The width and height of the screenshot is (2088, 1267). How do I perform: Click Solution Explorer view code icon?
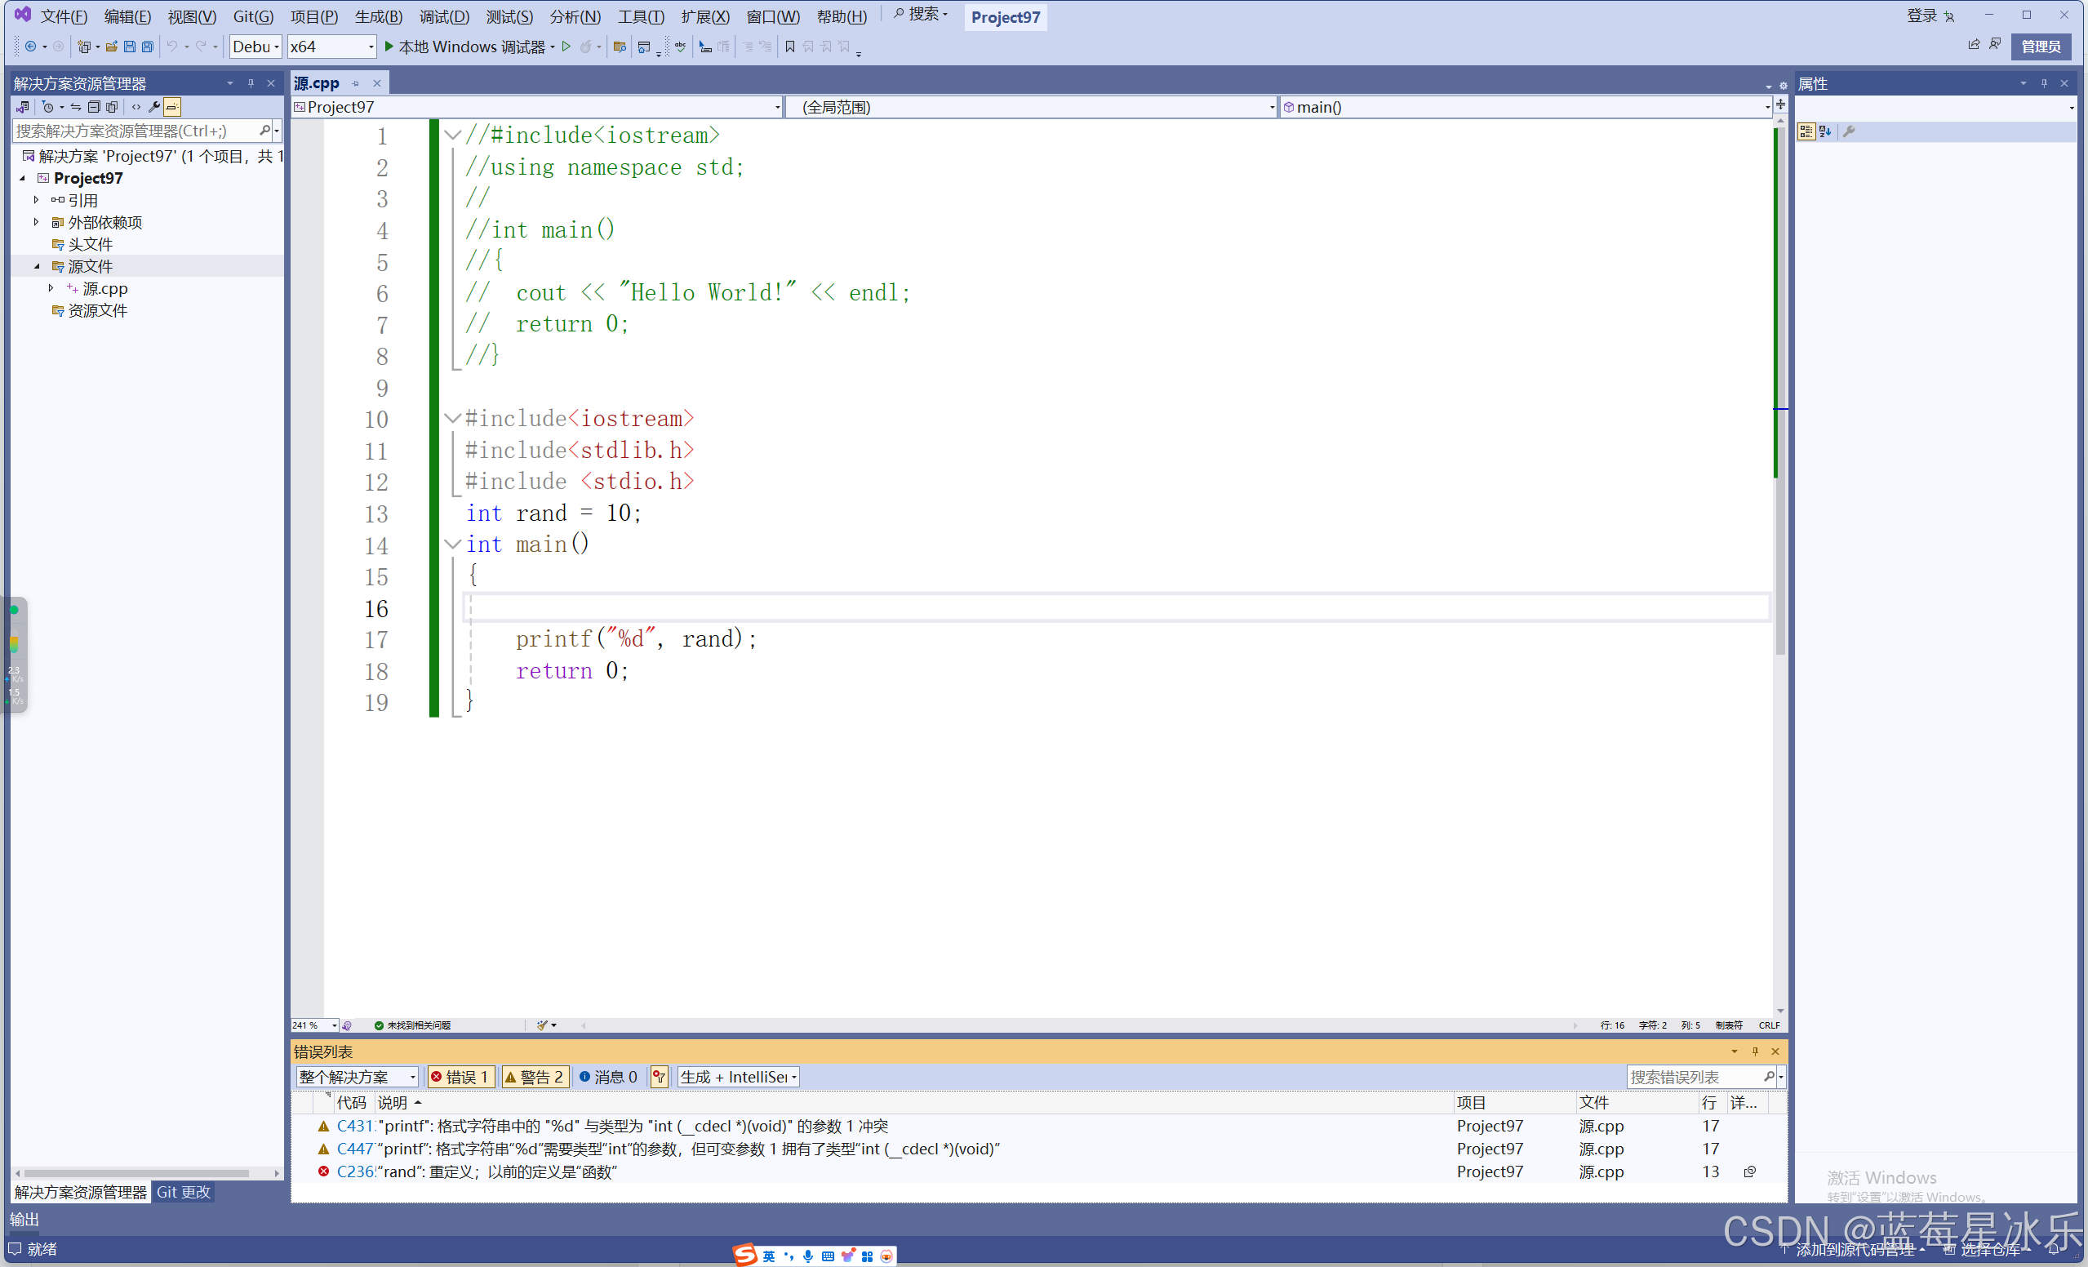coord(135,107)
